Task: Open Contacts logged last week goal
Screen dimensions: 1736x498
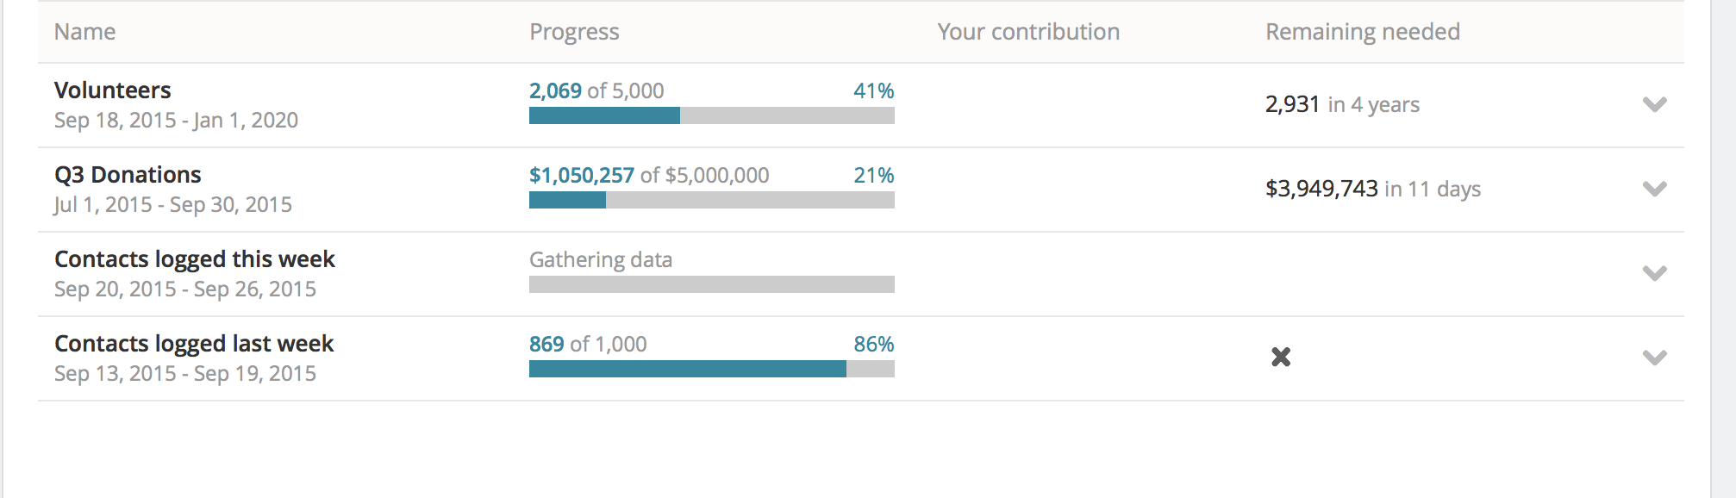Action: 194,343
